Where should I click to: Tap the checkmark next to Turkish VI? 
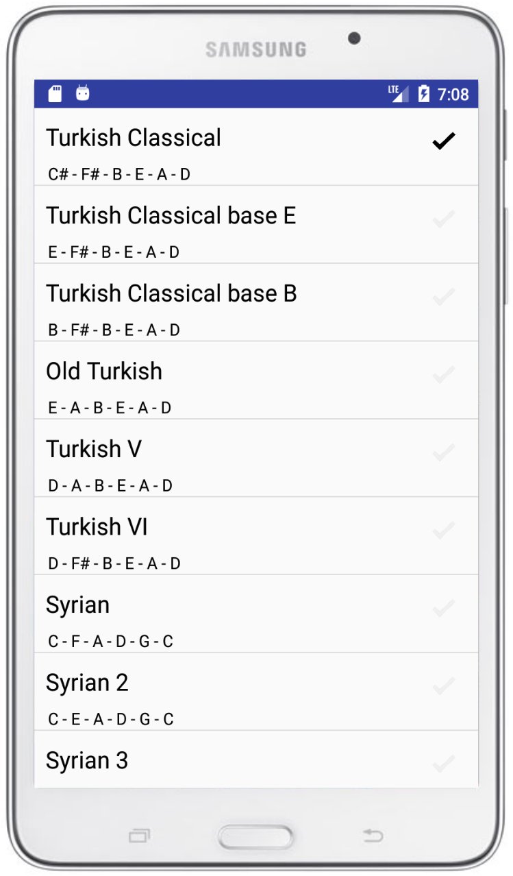444,530
